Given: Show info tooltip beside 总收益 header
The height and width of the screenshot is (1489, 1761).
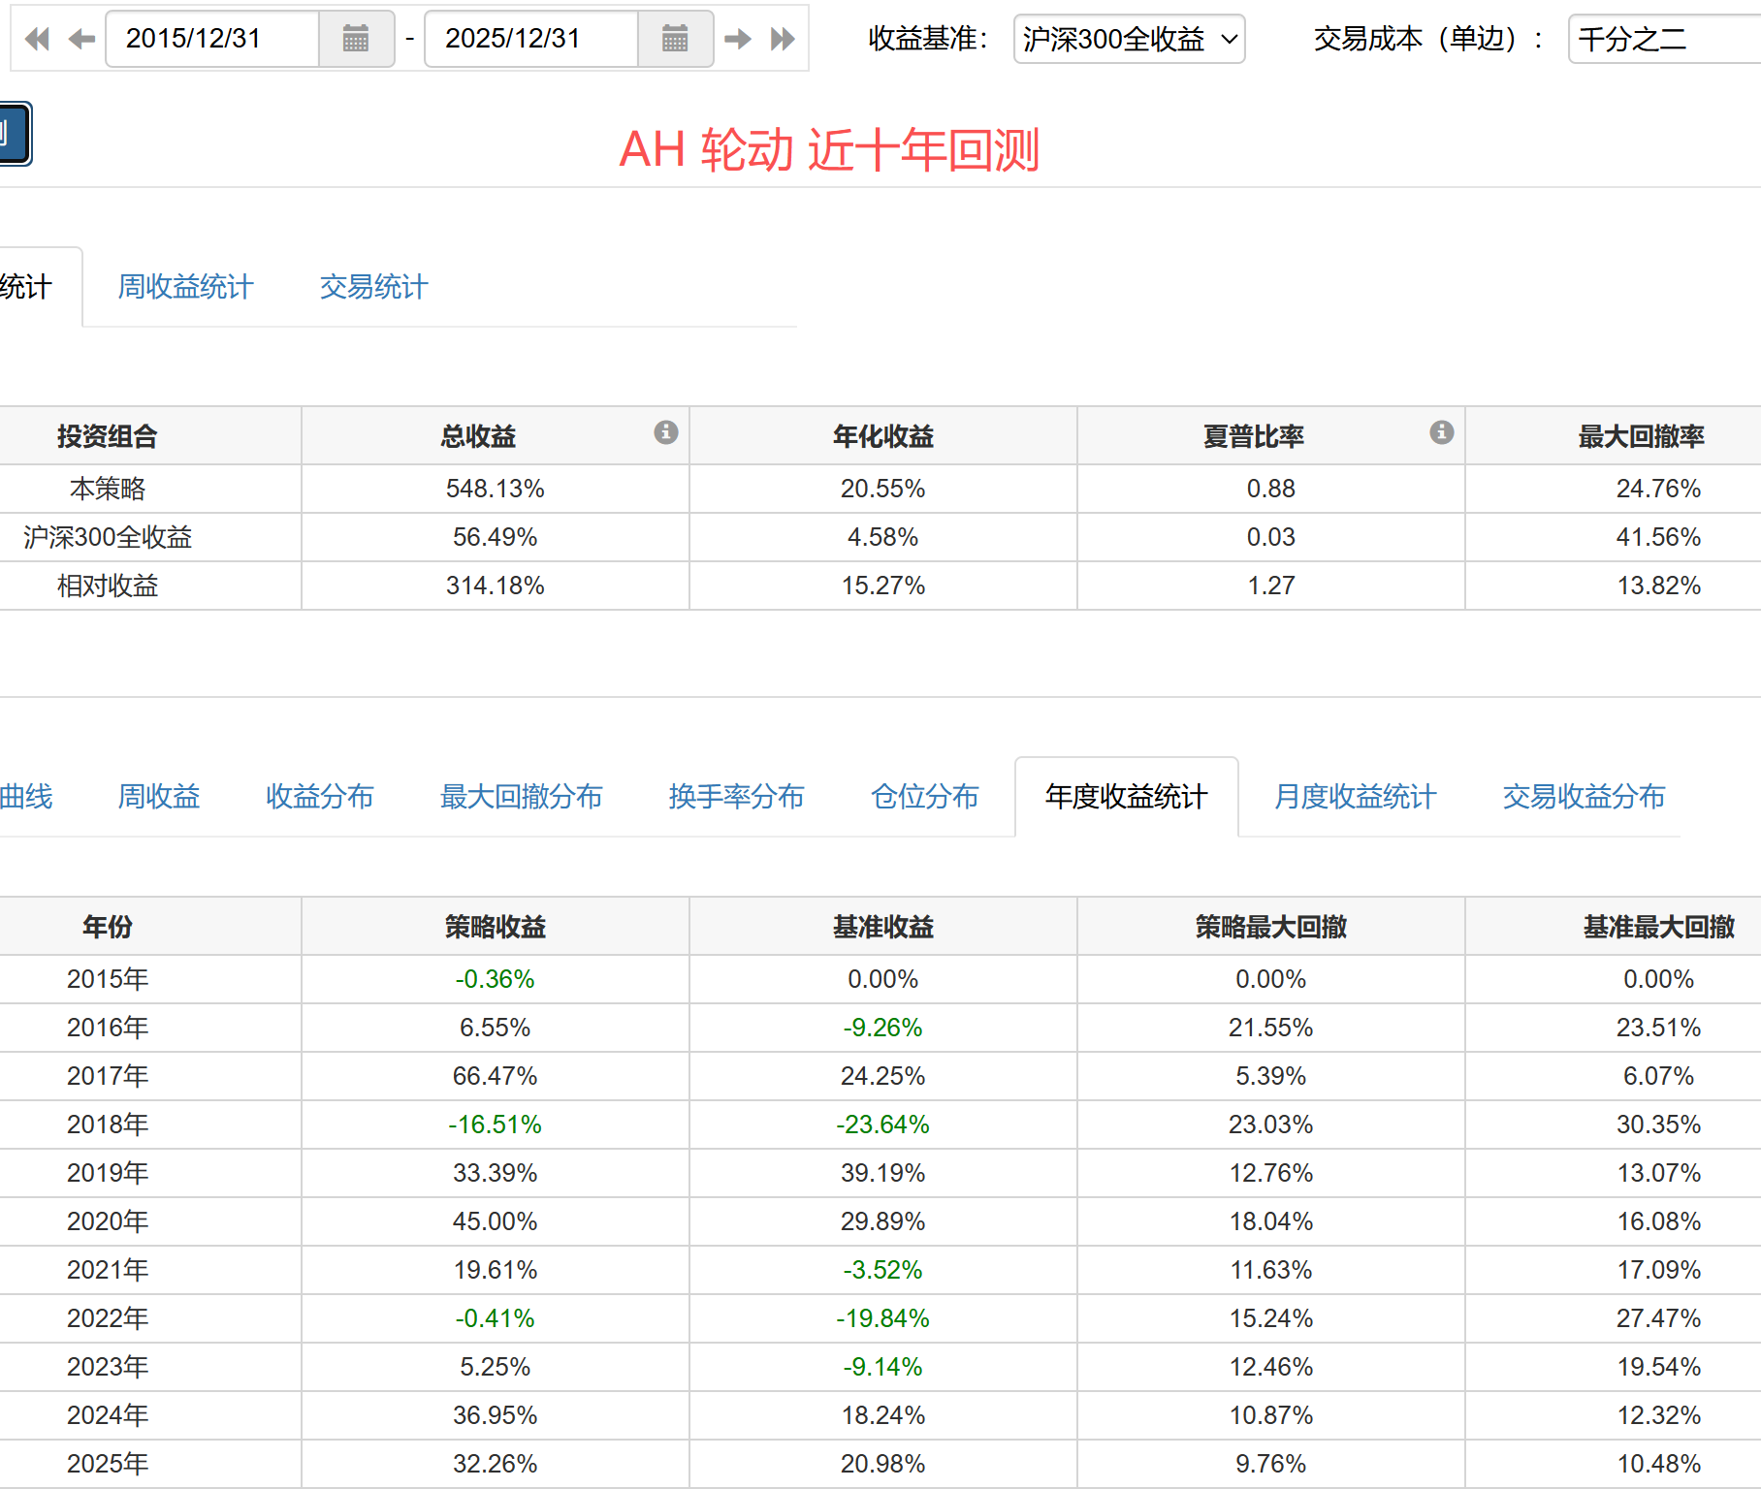Looking at the screenshot, I should (665, 432).
